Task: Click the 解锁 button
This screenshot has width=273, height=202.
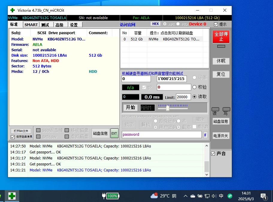Action: tap(146, 125)
